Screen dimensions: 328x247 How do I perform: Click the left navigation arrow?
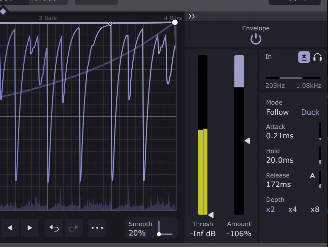(x=10, y=228)
